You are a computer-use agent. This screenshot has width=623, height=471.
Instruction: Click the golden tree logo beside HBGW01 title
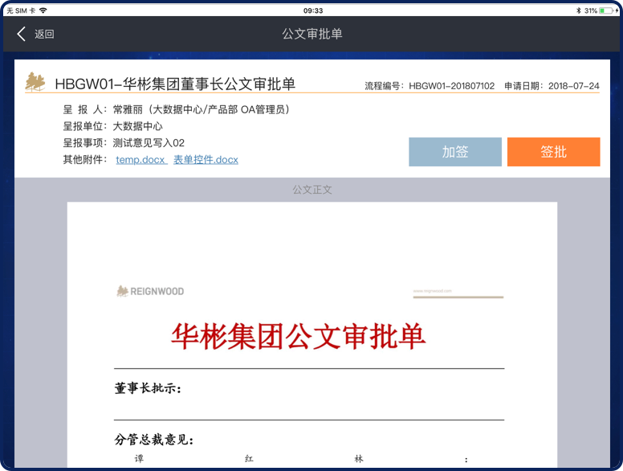(35, 82)
